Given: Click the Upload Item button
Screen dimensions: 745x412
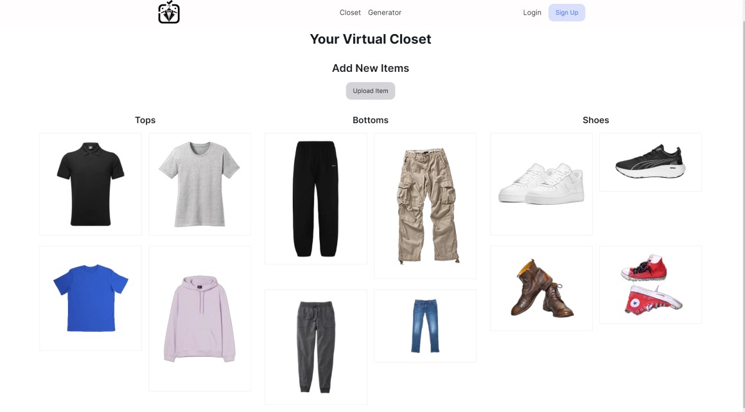Looking at the screenshot, I should (371, 90).
